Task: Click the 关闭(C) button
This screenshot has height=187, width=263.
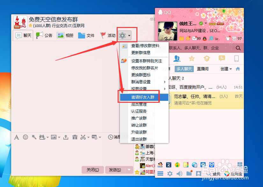Action: (x=92, y=170)
